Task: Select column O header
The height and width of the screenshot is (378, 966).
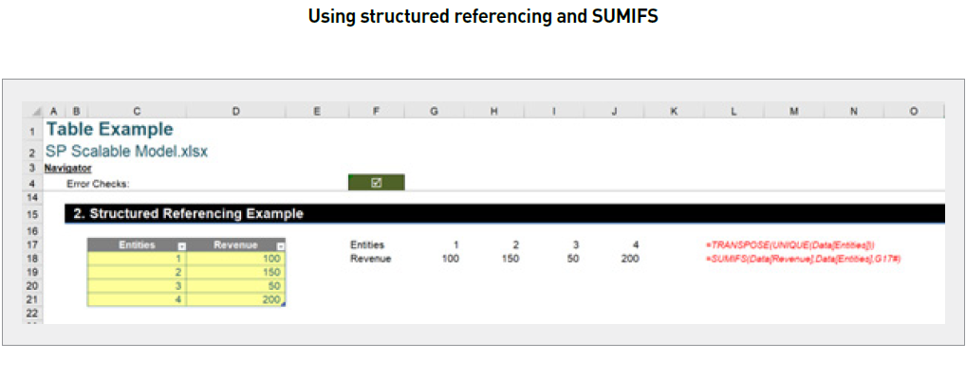Action: coord(914,111)
